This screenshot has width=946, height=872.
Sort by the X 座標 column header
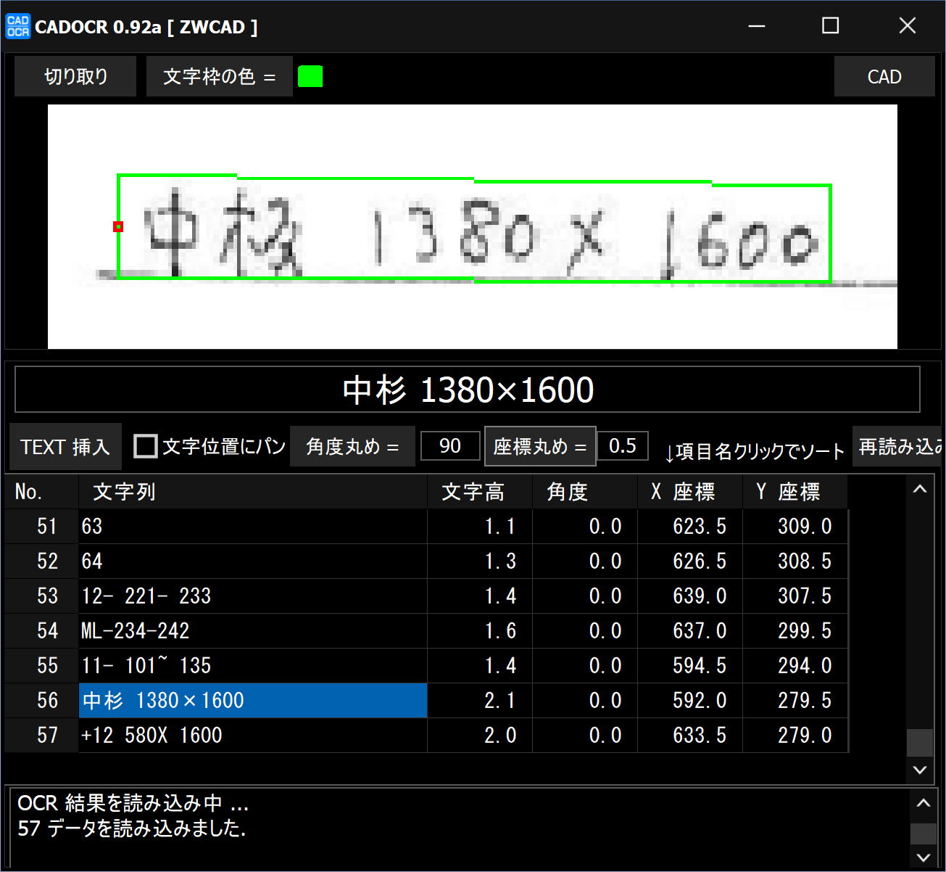coord(689,492)
